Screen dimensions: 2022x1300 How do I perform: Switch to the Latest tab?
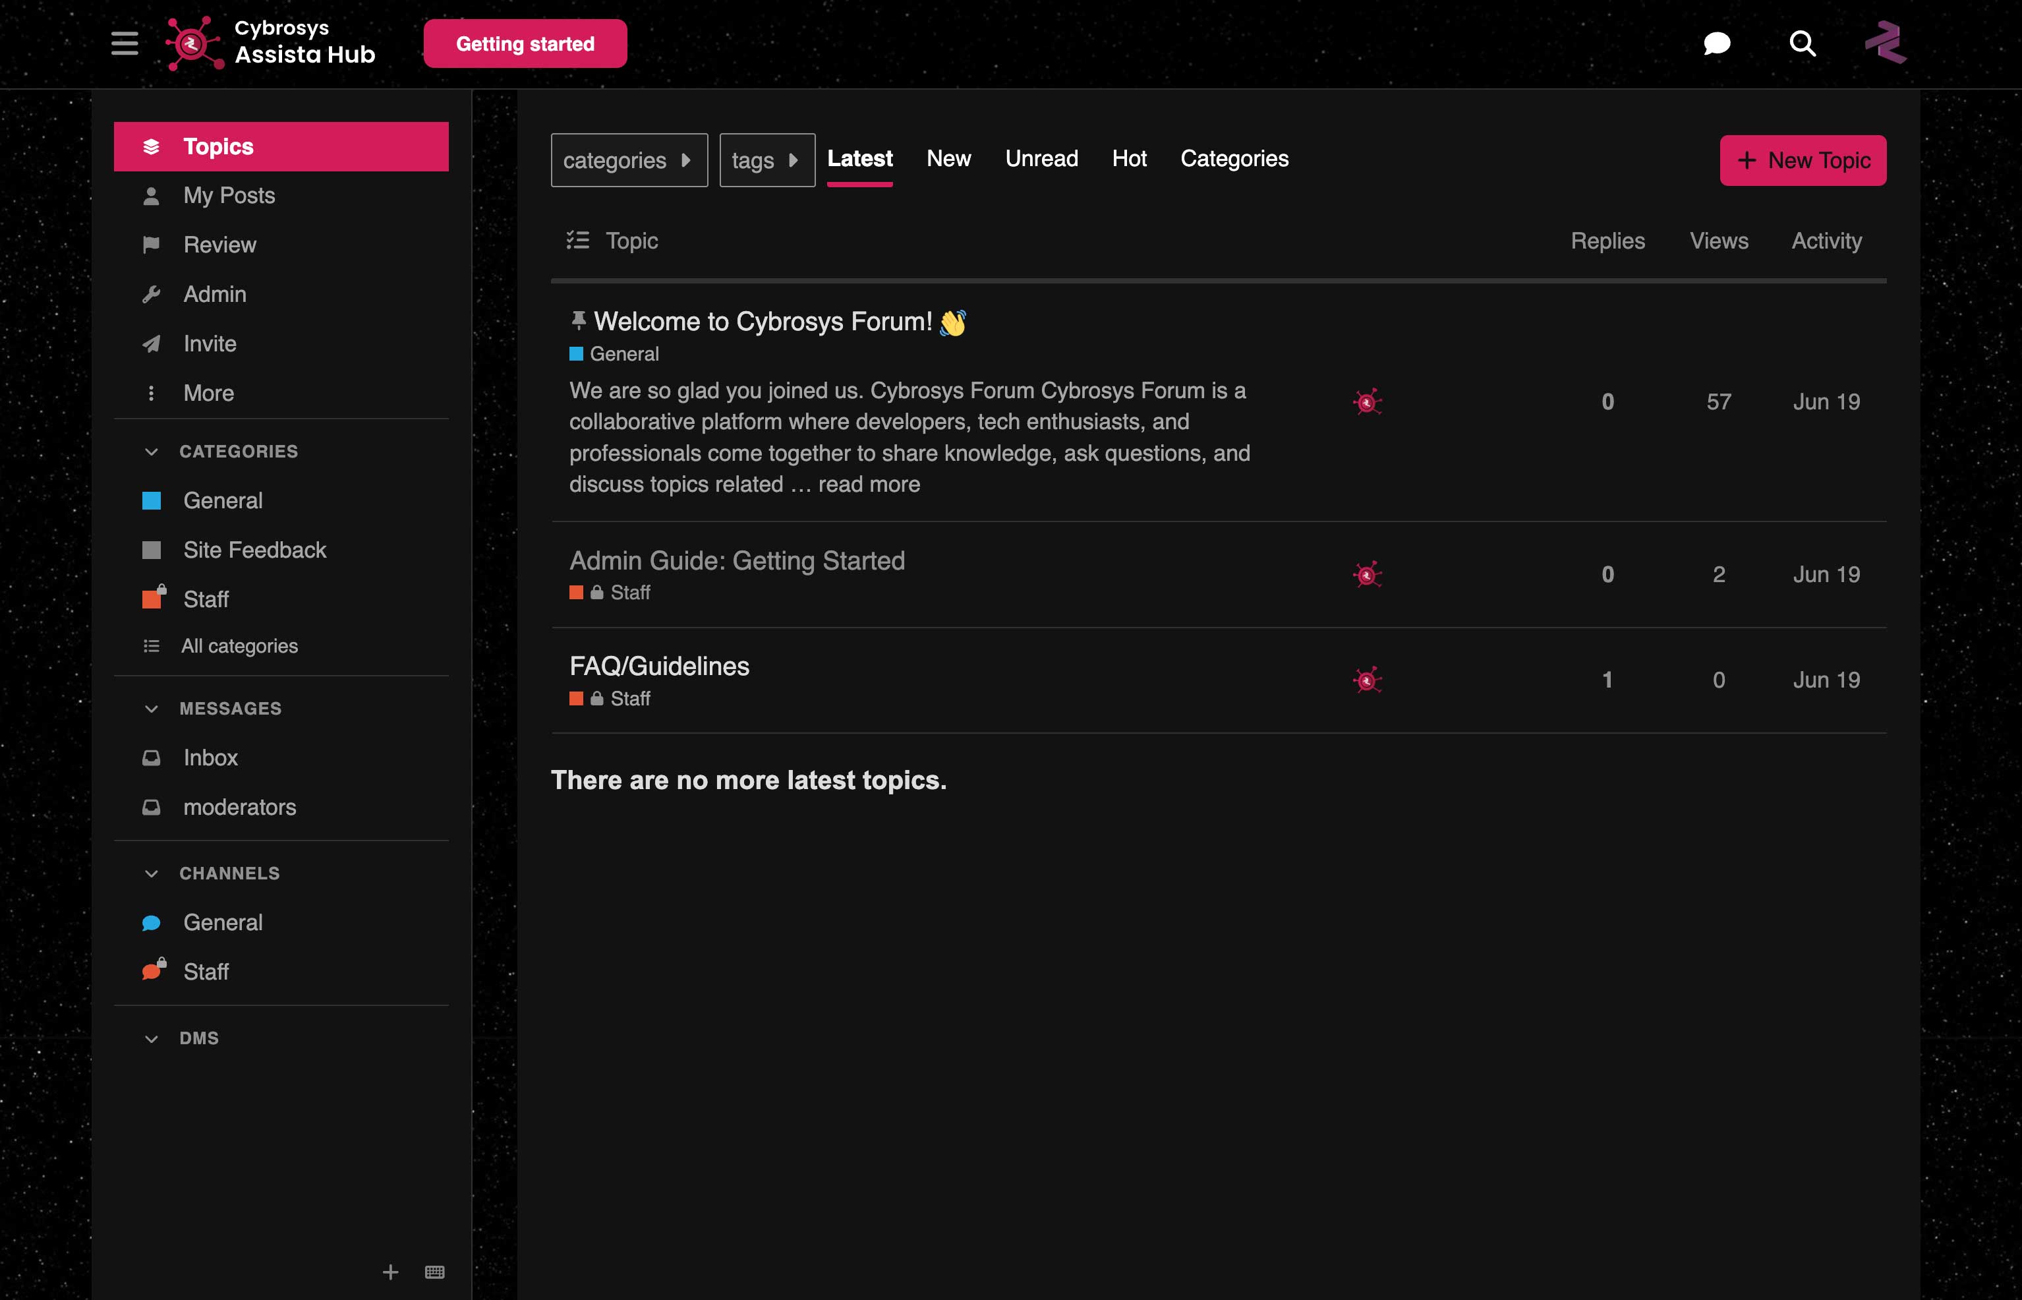[859, 159]
